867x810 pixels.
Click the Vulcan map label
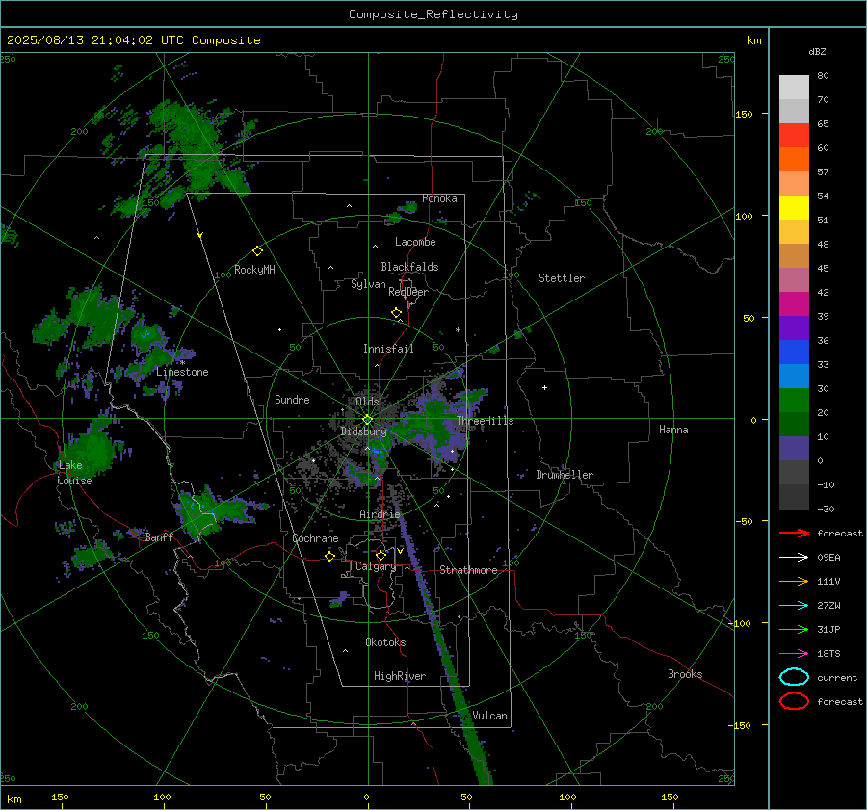pos(489,716)
